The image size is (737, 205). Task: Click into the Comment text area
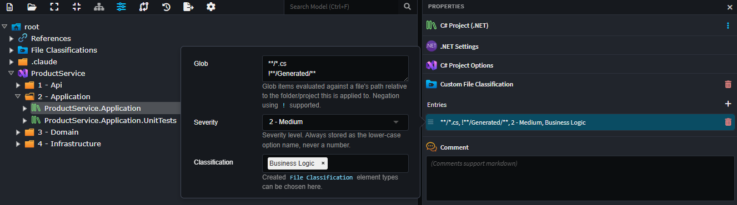point(580,178)
